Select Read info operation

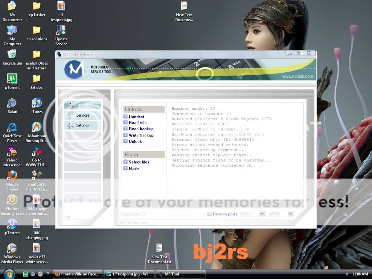click(138, 123)
